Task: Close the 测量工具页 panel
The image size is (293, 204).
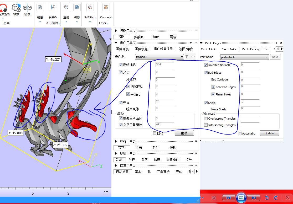Action: tap(196, 153)
